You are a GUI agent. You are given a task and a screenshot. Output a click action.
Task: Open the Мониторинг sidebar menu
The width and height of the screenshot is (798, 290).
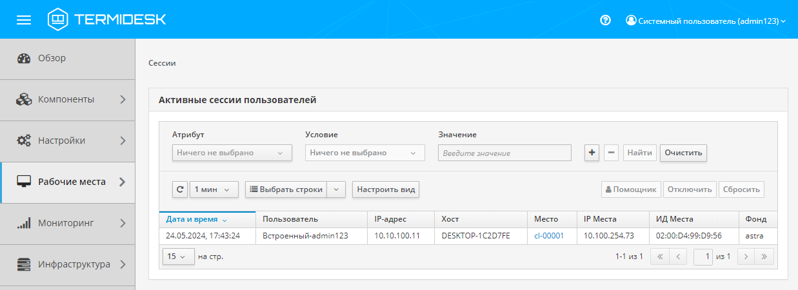(68, 223)
